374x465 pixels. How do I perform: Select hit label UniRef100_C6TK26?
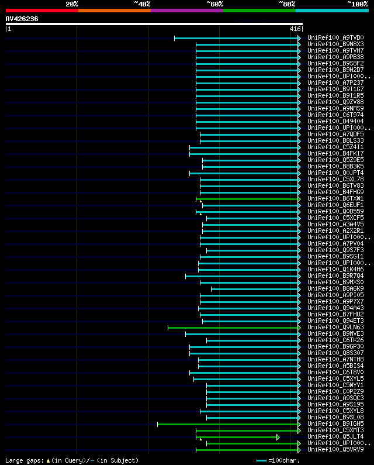(335, 340)
